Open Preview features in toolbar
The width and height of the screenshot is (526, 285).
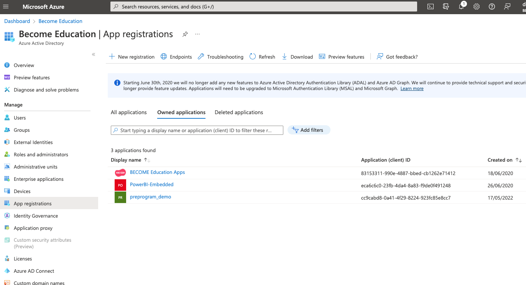[x=342, y=57]
